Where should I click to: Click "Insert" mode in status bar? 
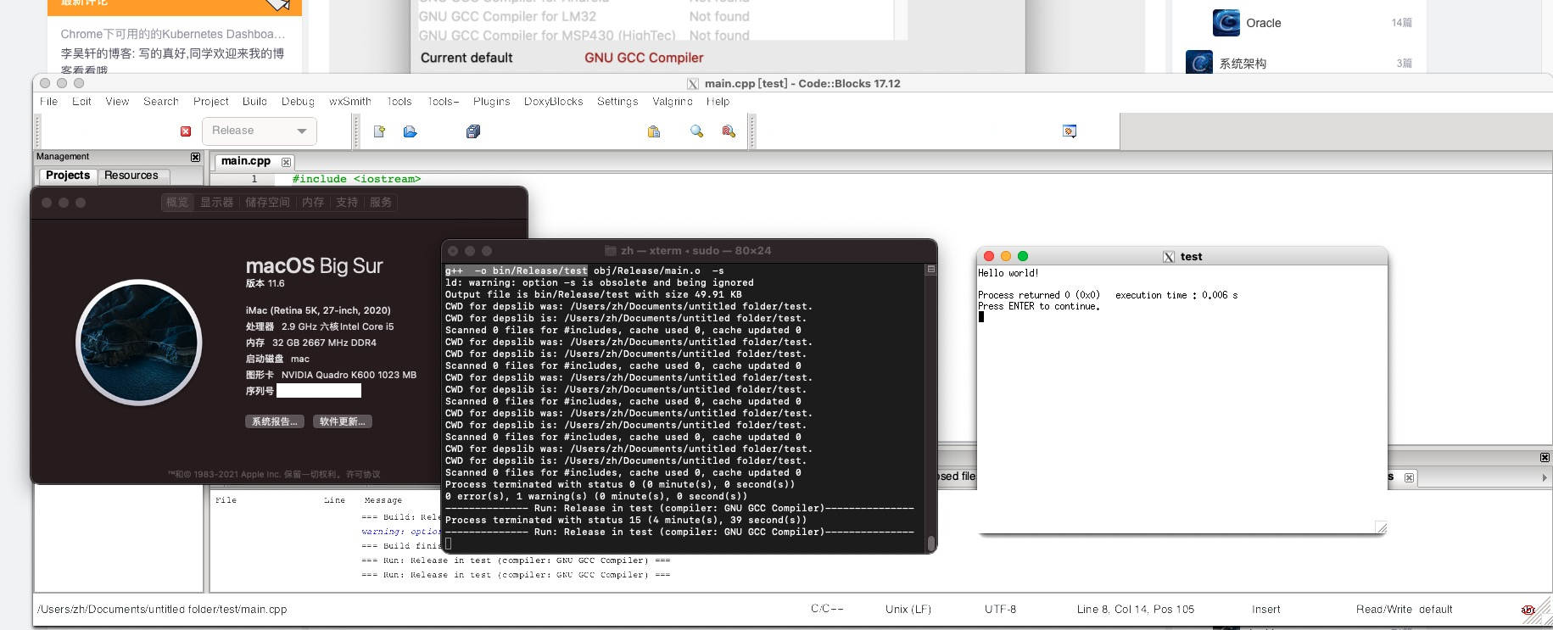(x=1266, y=610)
